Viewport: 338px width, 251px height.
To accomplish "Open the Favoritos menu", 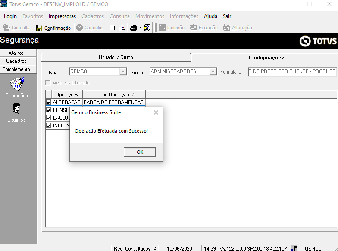I will coord(33,16).
